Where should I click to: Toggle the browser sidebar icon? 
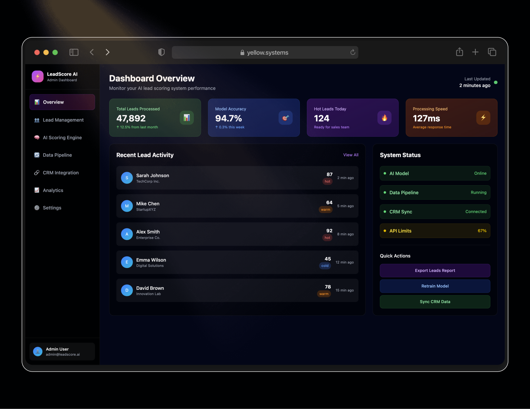coord(74,52)
